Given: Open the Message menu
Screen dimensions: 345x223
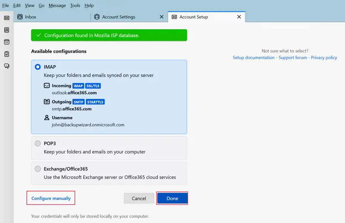Looking at the screenshot, I should click(57, 5).
